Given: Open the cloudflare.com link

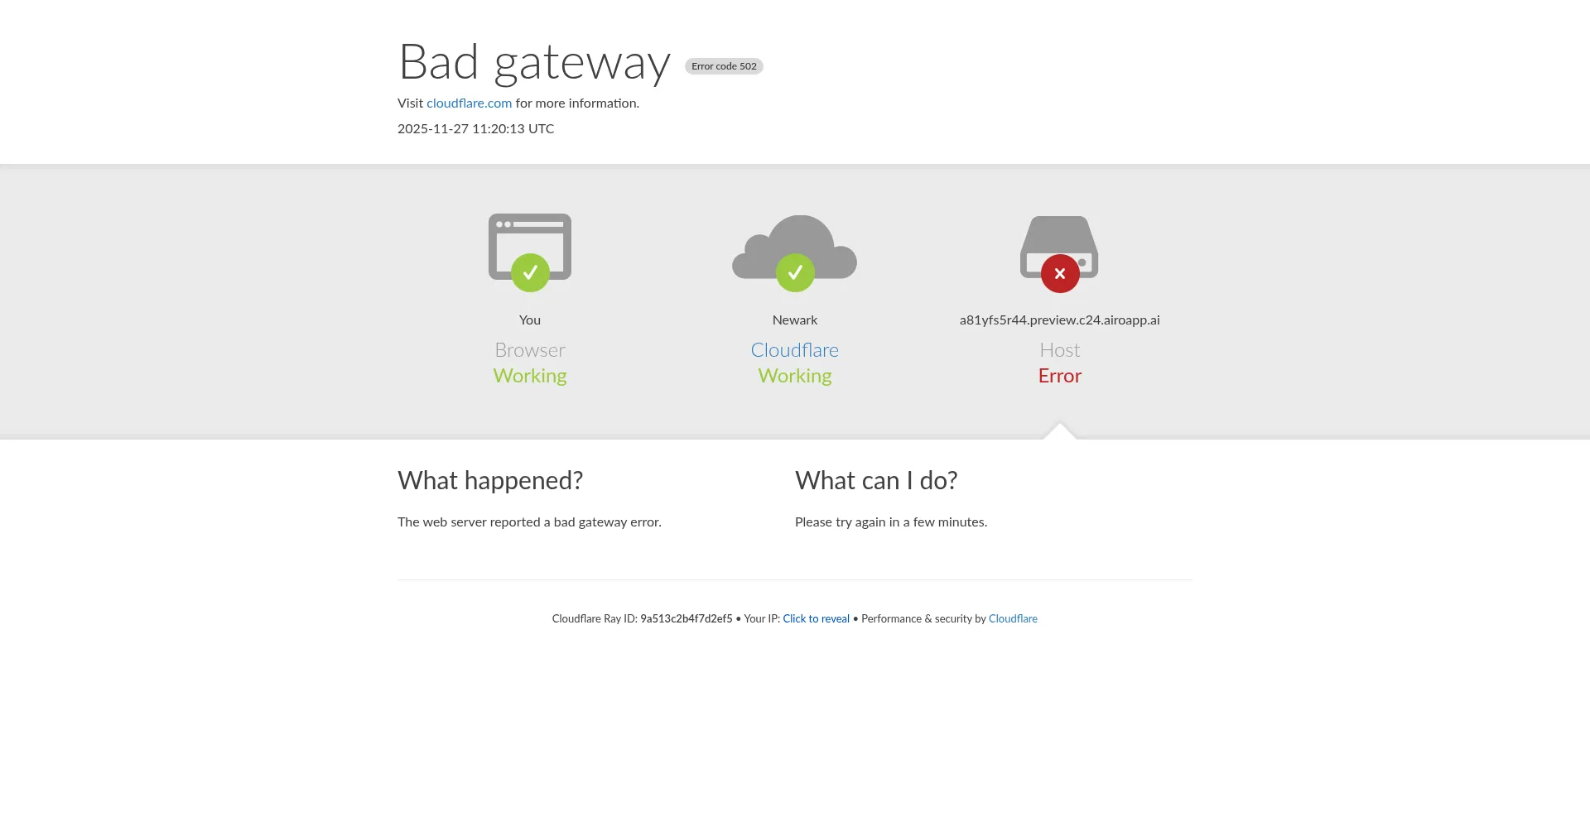Looking at the screenshot, I should coord(469,103).
